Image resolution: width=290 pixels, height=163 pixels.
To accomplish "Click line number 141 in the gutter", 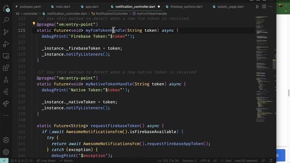I will (22, 126).
